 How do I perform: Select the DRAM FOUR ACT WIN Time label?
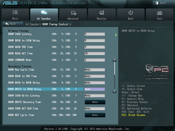coord(23,108)
